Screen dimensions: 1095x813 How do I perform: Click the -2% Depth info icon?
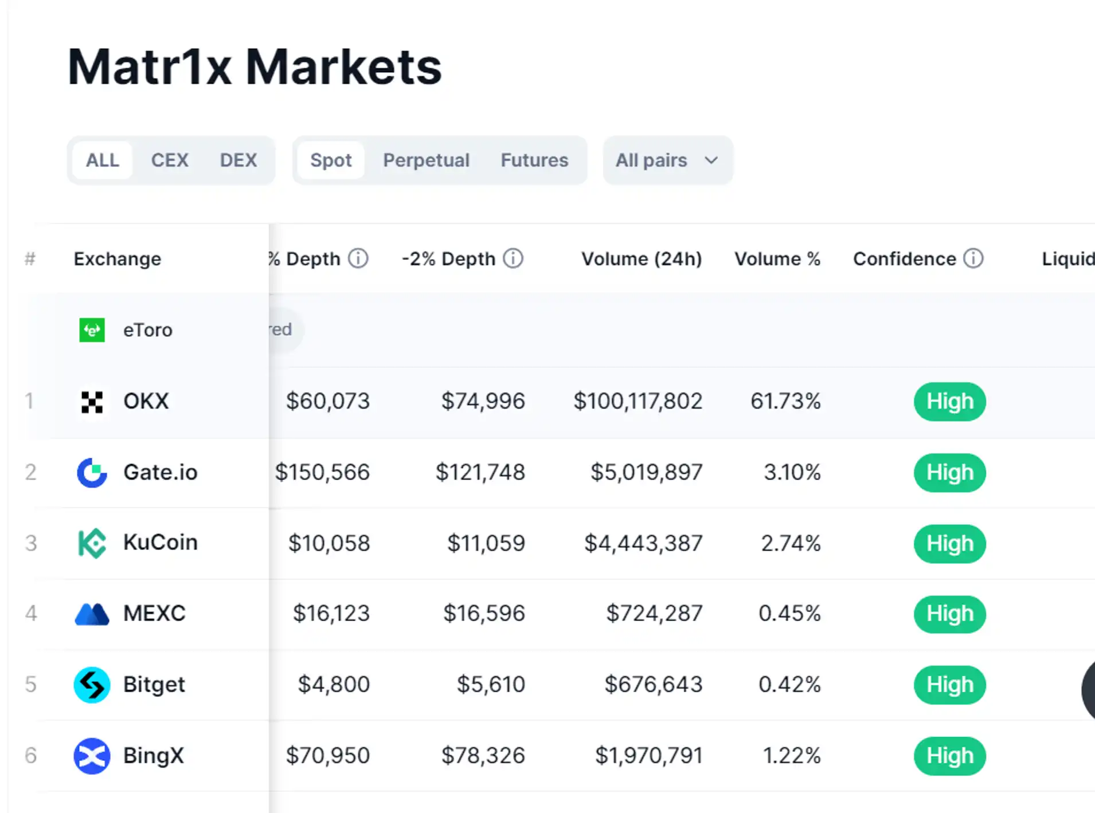click(x=513, y=259)
